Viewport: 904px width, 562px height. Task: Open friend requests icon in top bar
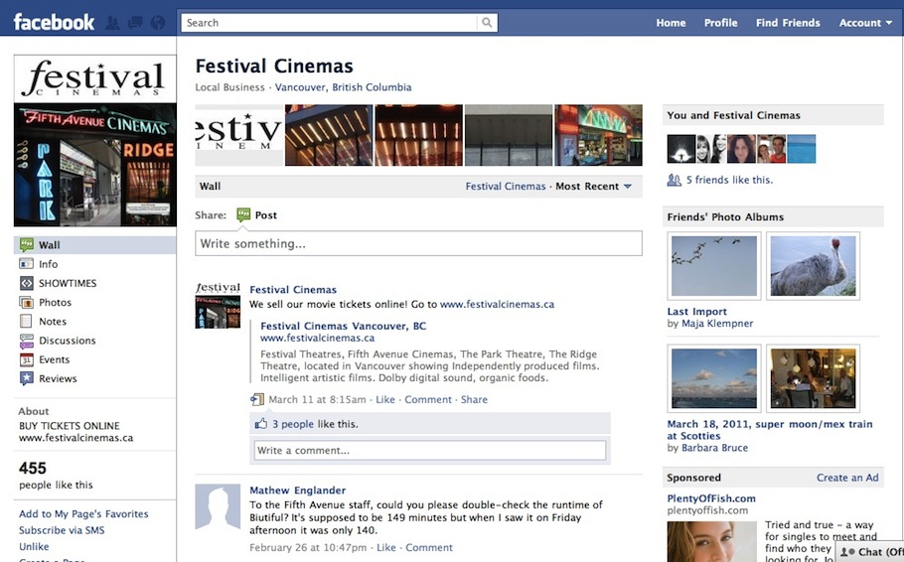[x=113, y=23]
